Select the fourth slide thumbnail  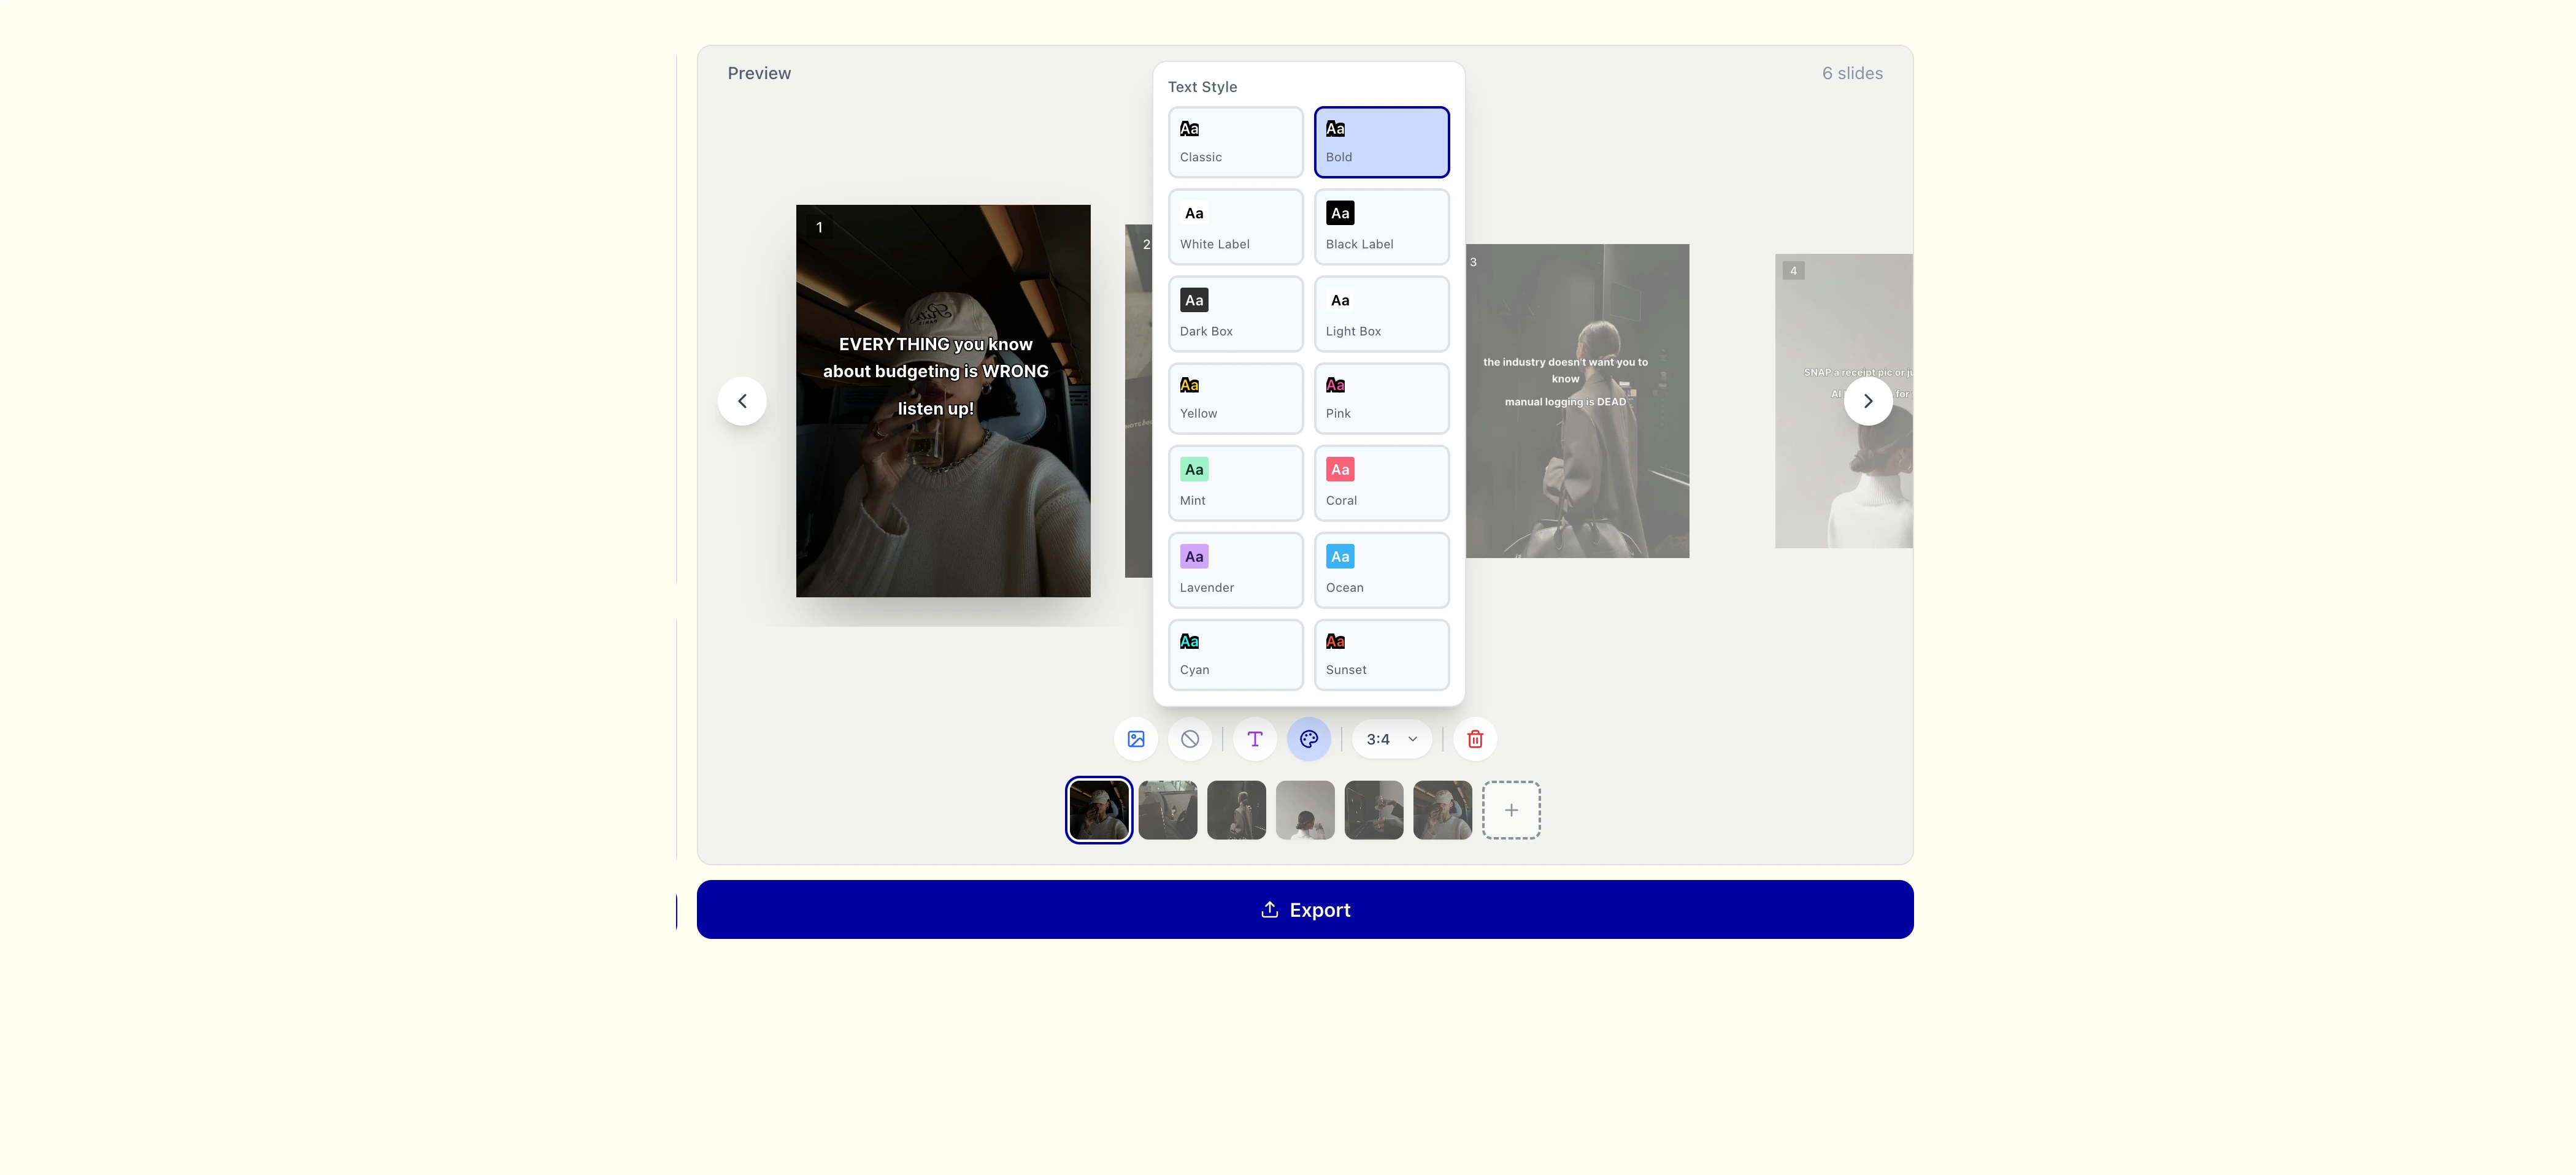[1305, 810]
